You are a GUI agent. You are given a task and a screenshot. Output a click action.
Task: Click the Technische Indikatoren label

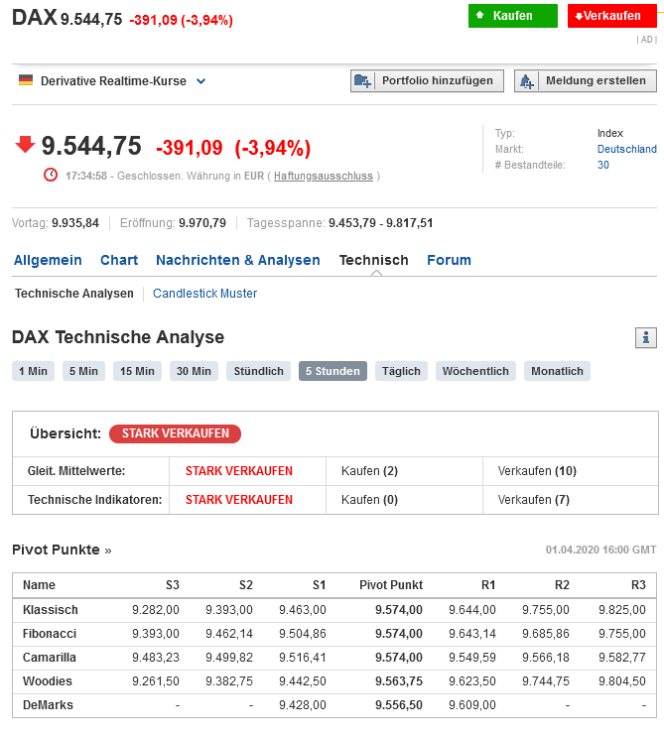(95, 500)
